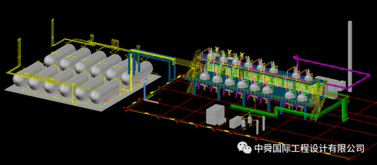Select the tall yellow vent pipe above the tanks

(x=52, y=32)
